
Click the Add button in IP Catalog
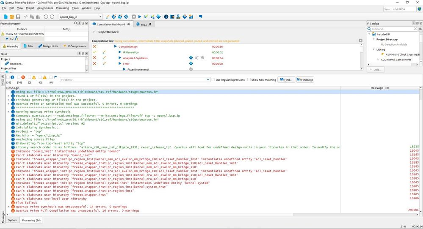[375, 69]
